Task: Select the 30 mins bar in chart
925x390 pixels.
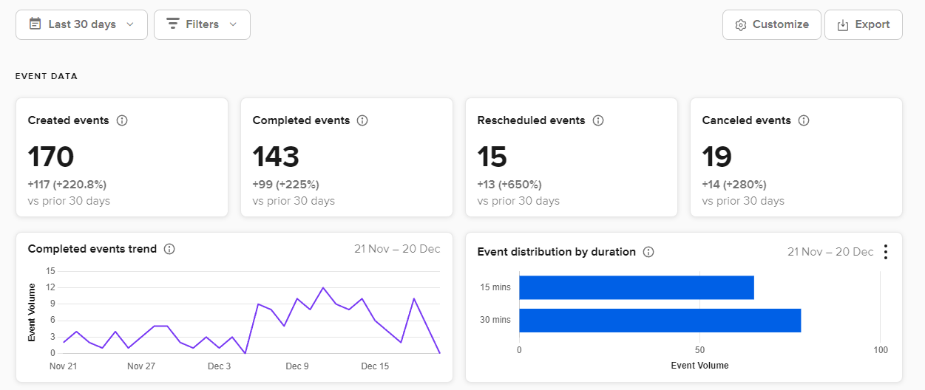Action: point(660,320)
